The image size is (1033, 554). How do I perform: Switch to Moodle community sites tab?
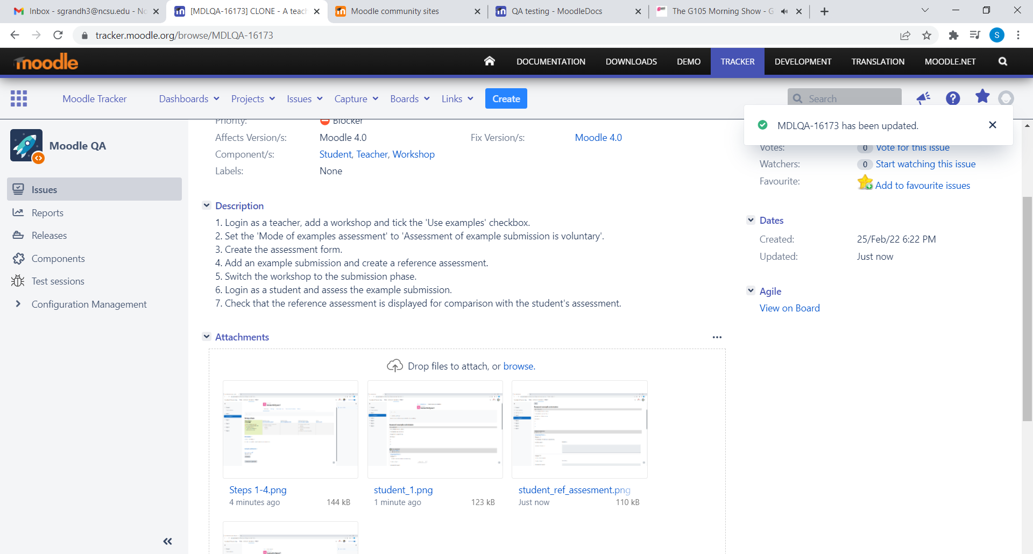point(407,11)
